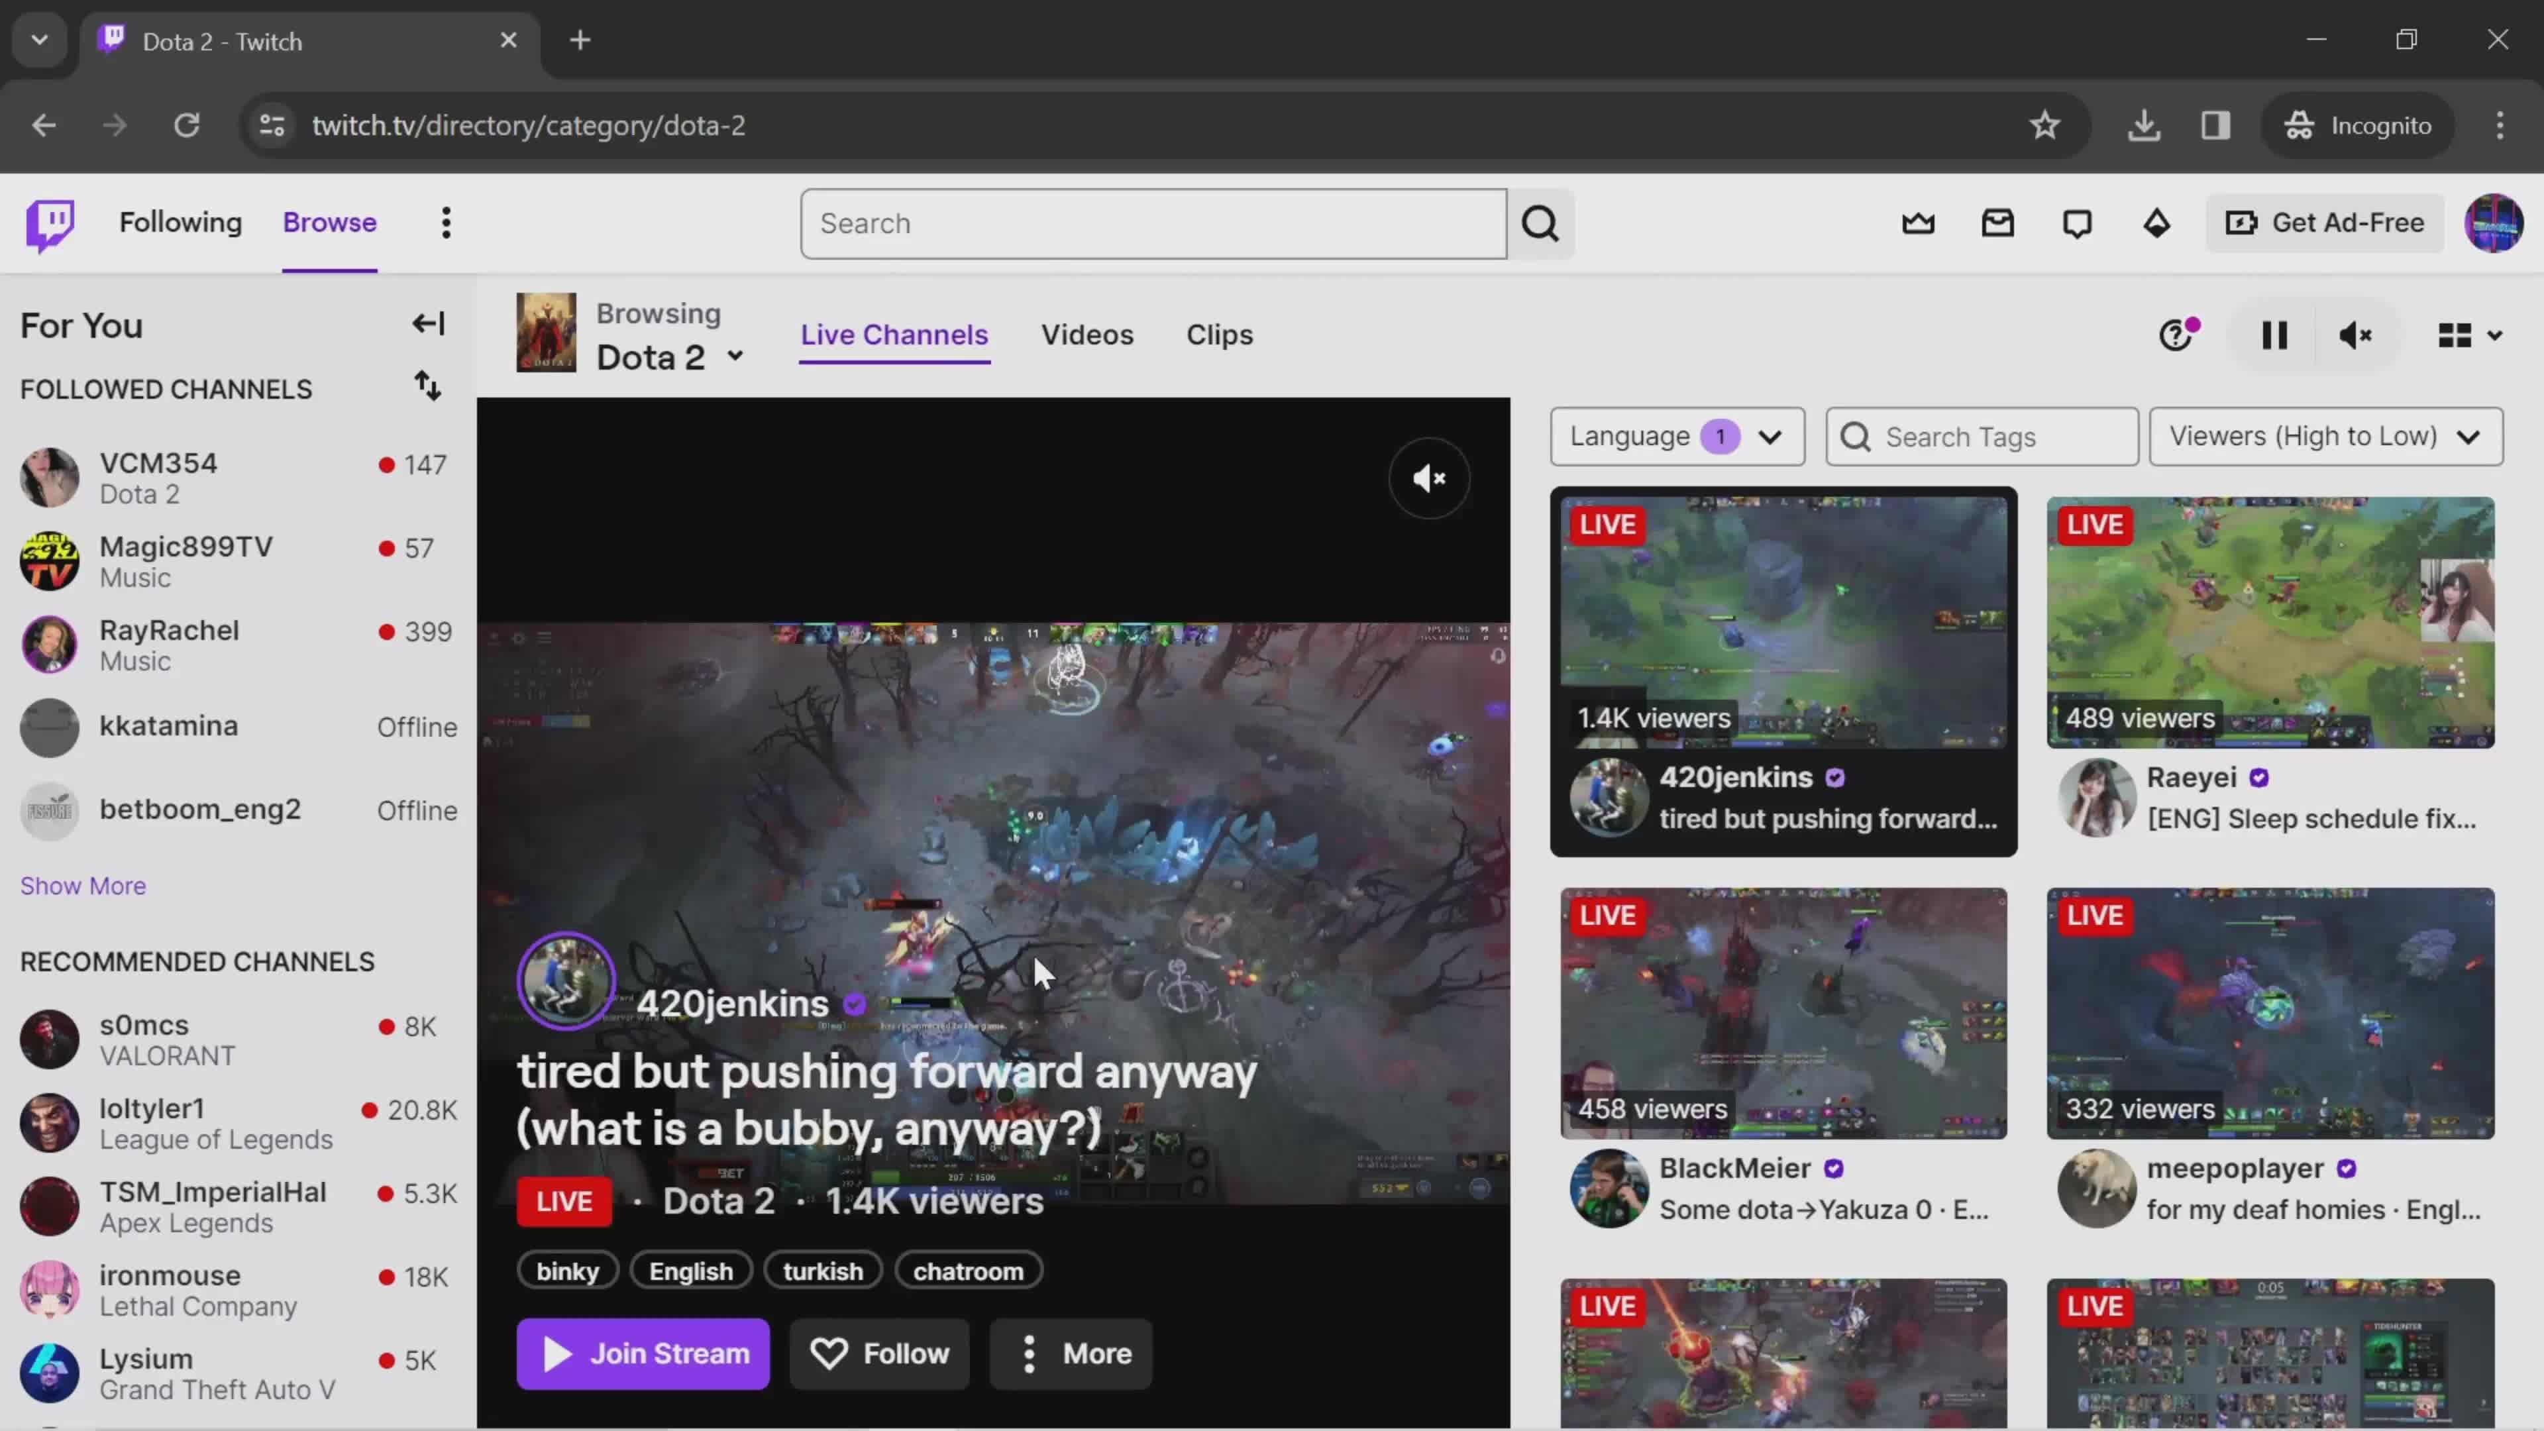Viewport: 2544px width, 1431px height.
Task: Follow the 420jenkins channel
Action: [879, 1353]
